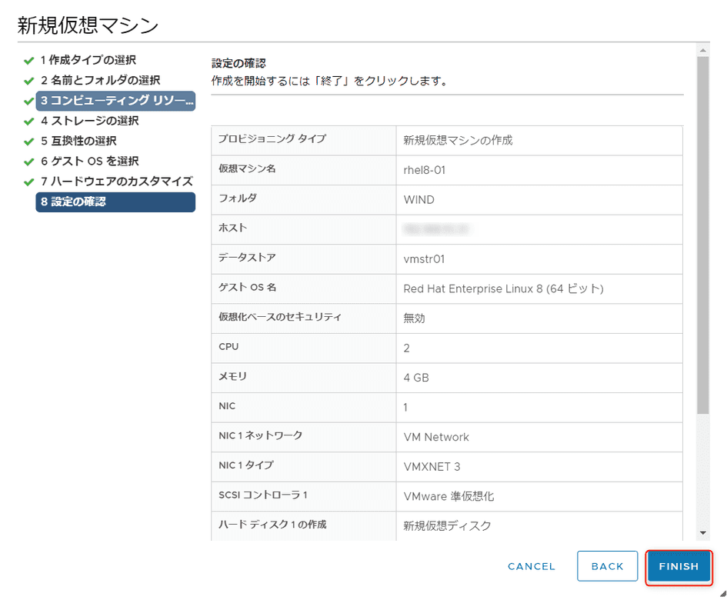Go to step 7 ハードウェアのカスタマイズ
727x600 pixels.
116,182
